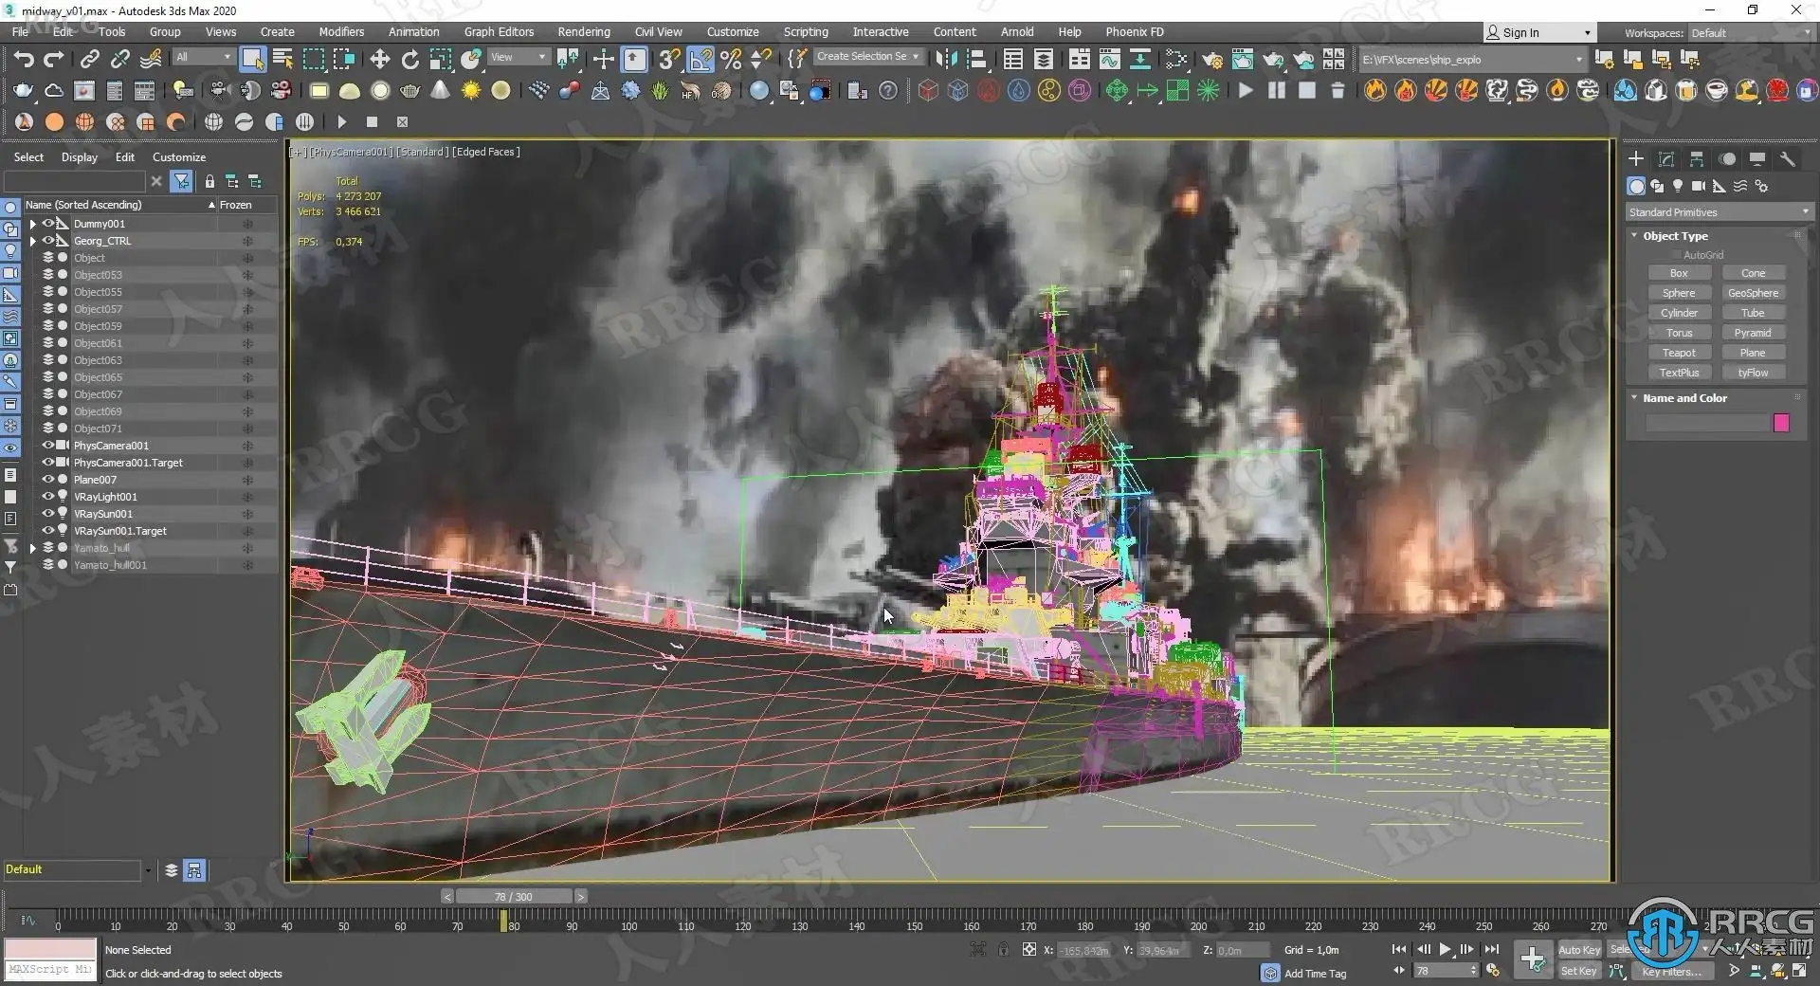The width and height of the screenshot is (1820, 986).
Task: Toggle visibility of VRayLight001
Action: (x=47, y=497)
